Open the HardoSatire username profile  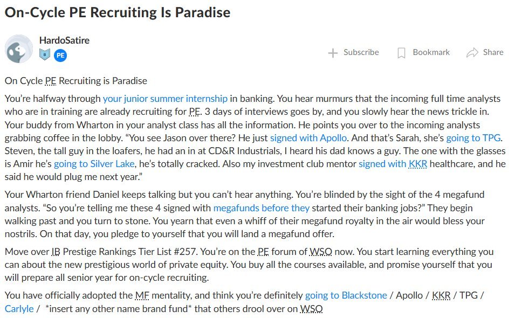(64, 40)
